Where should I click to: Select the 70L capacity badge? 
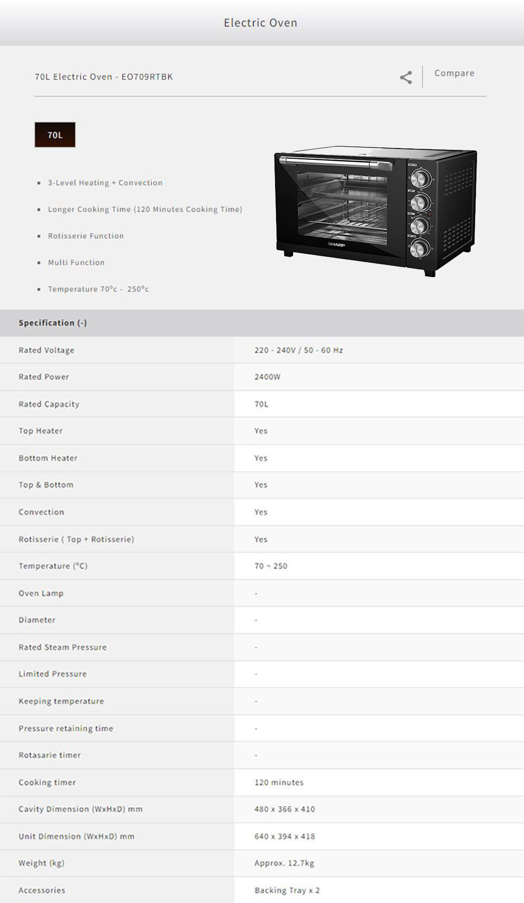click(55, 135)
